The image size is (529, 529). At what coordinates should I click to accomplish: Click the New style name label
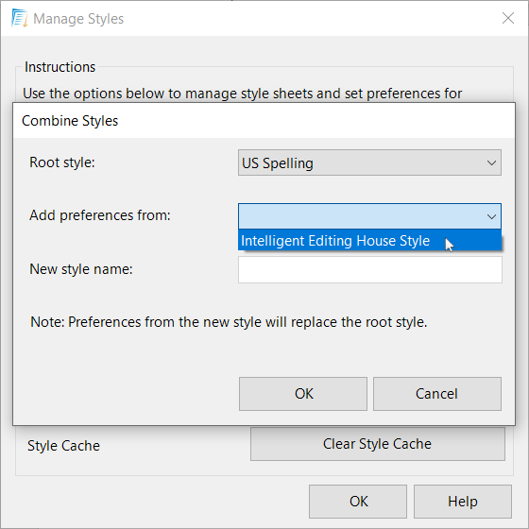[x=81, y=269]
